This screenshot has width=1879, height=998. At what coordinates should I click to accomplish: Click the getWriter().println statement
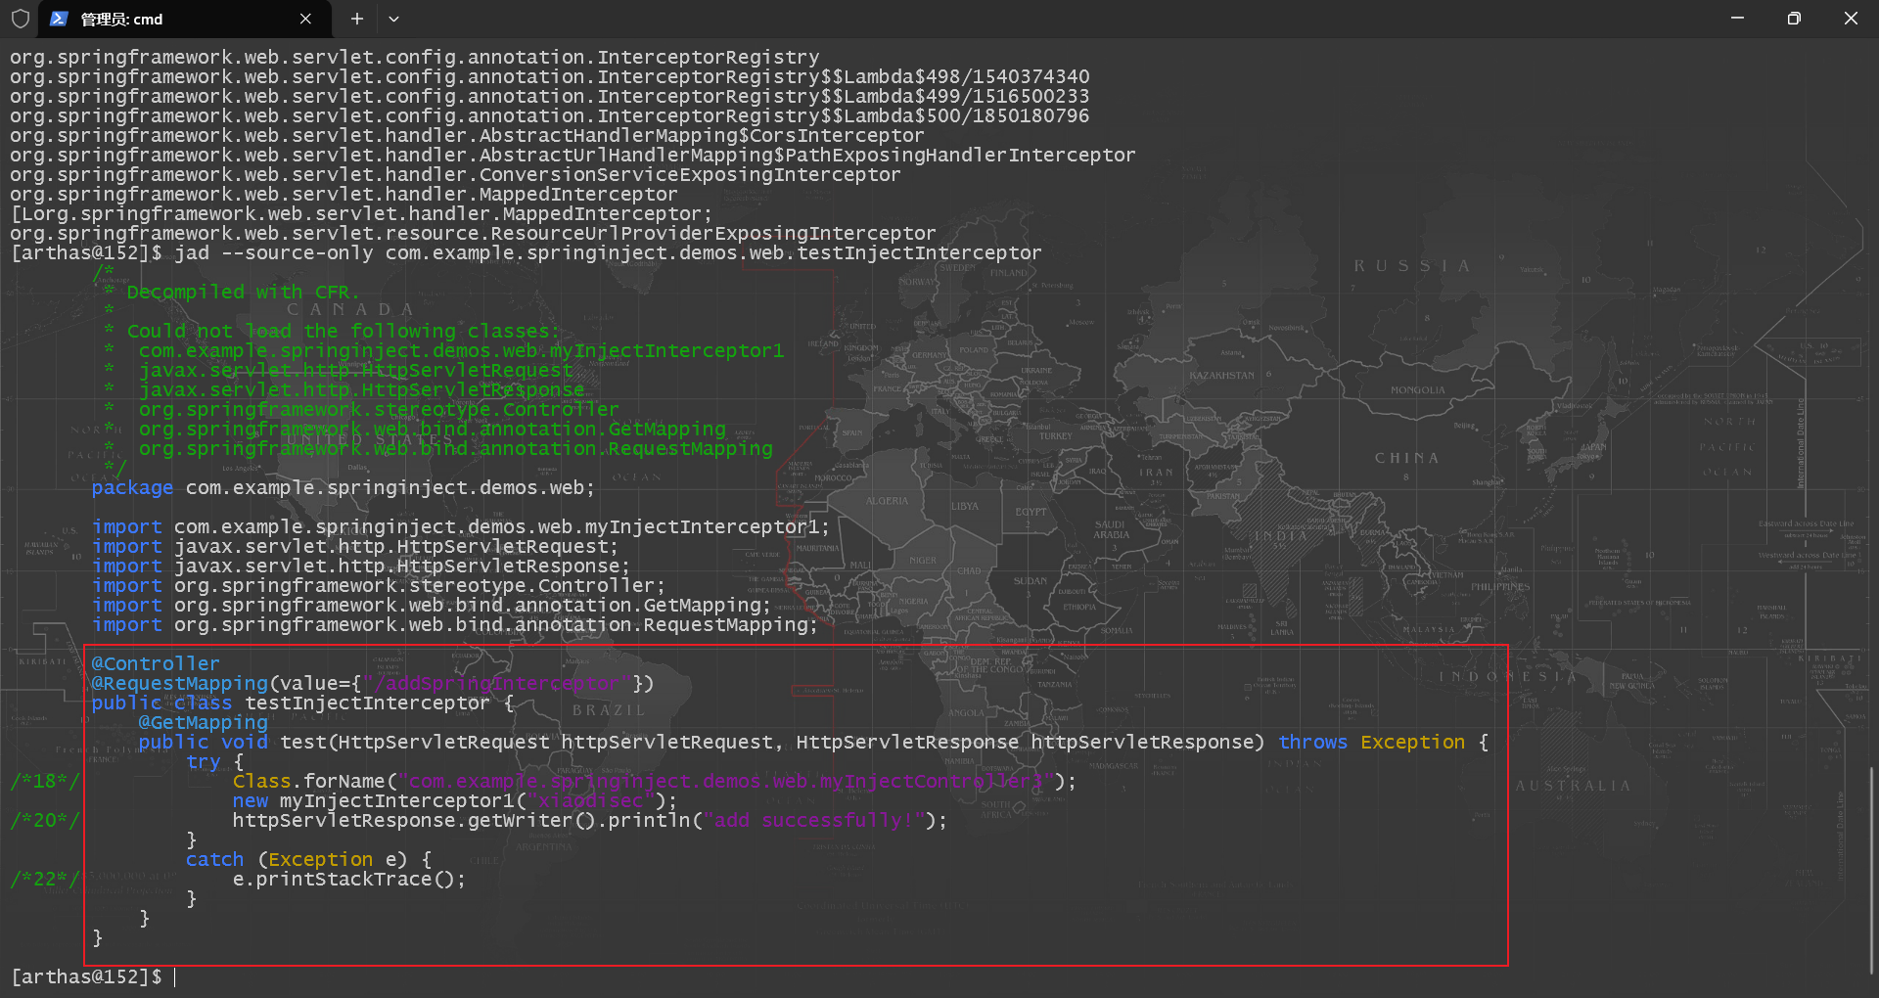(x=590, y=821)
